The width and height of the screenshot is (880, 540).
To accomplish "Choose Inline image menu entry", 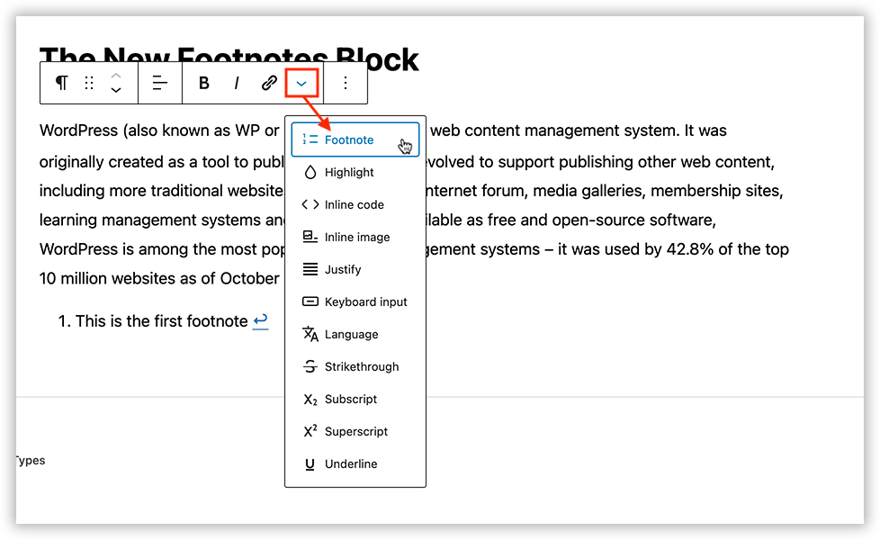I will [x=356, y=238].
